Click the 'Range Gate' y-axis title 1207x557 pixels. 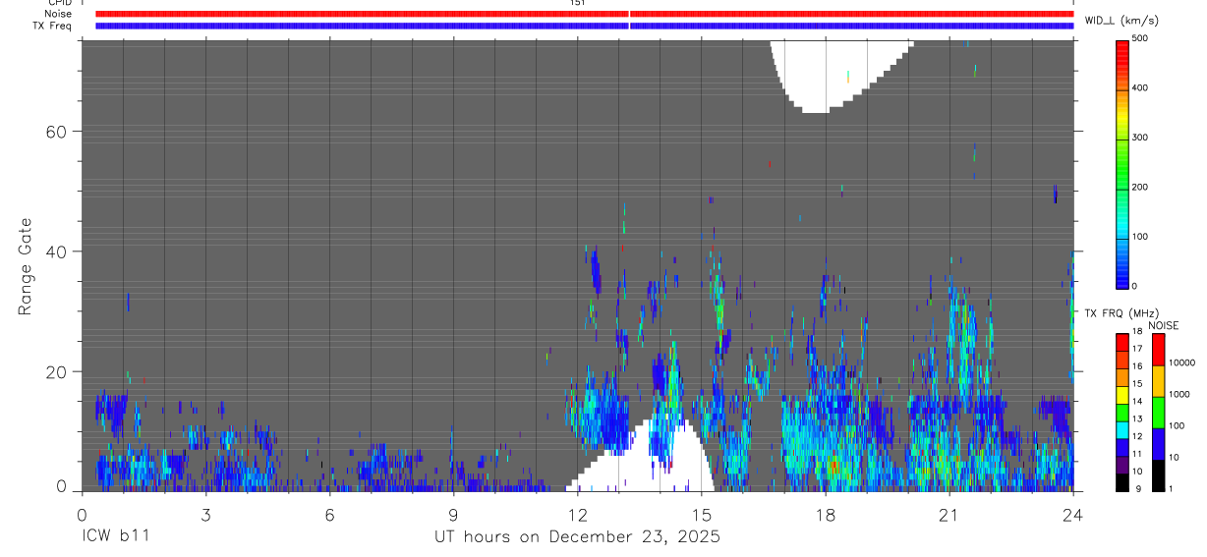click(25, 267)
